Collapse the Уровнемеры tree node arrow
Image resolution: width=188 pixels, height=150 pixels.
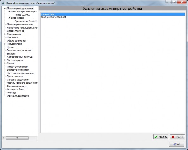click(9, 18)
